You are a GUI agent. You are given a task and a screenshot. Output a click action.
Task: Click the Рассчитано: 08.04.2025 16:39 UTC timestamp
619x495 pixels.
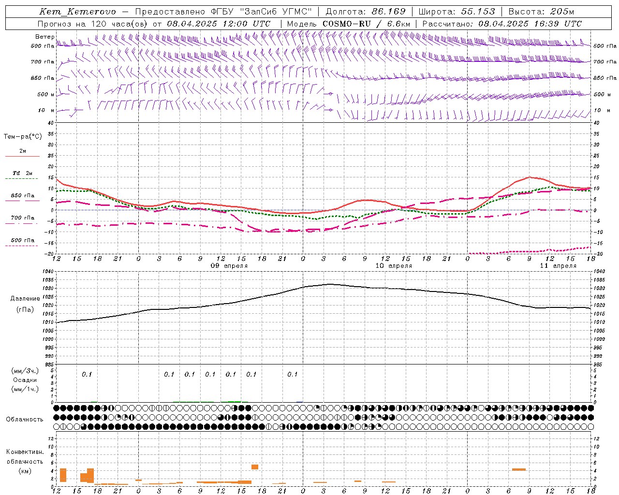(x=502, y=24)
